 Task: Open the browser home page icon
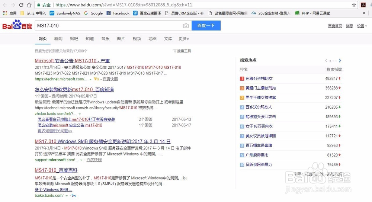pyautogui.click(x=29, y=5)
